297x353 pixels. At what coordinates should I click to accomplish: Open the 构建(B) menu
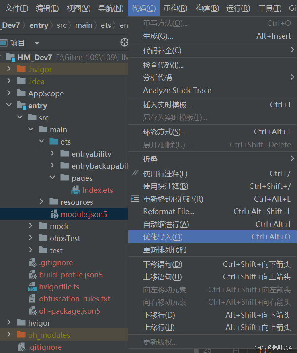(x=207, y=8)
